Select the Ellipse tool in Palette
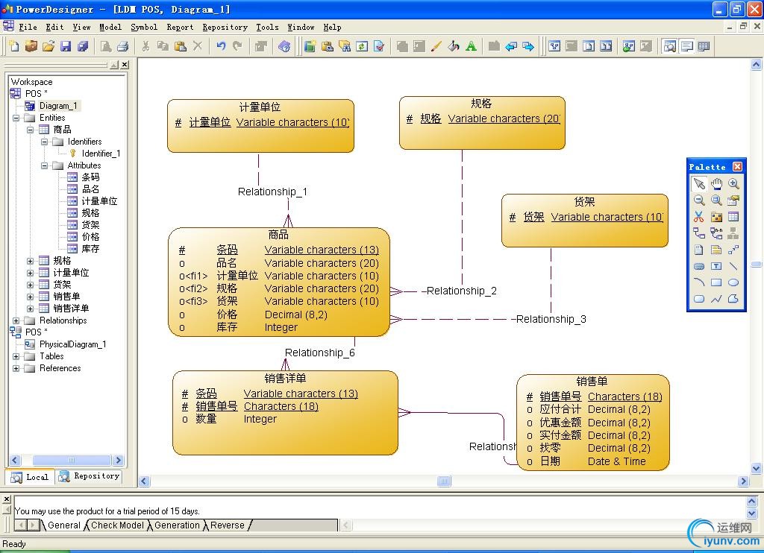Viewport: 764px width, 553px height. [x=733, y=282]
